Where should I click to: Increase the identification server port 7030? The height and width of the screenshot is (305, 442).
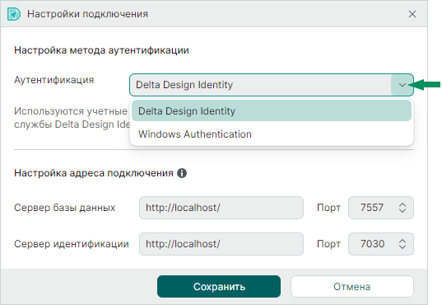pyautogui.click(x=402, y=241)
